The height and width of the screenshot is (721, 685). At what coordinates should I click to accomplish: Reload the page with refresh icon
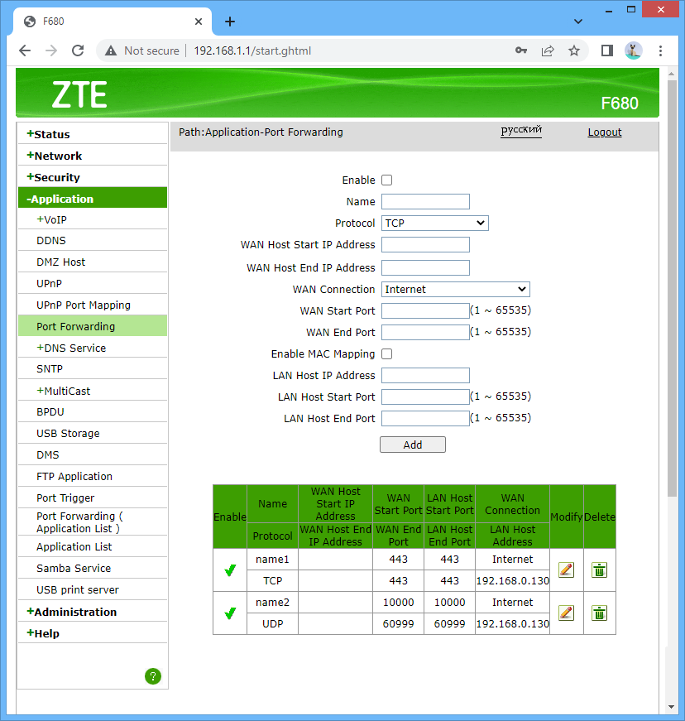[78, 50]
